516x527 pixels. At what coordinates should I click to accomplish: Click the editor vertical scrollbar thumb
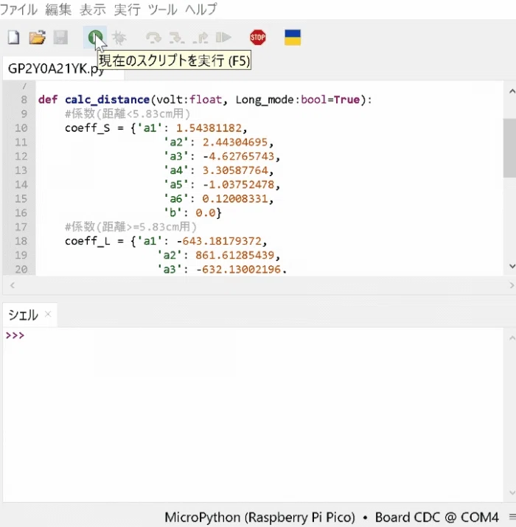pyautogui.click(x=509, y=148)
